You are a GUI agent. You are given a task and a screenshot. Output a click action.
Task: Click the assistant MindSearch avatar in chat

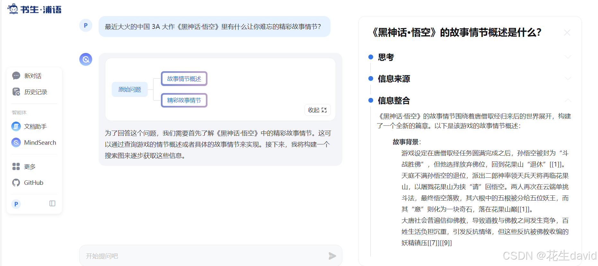[86, 59]
